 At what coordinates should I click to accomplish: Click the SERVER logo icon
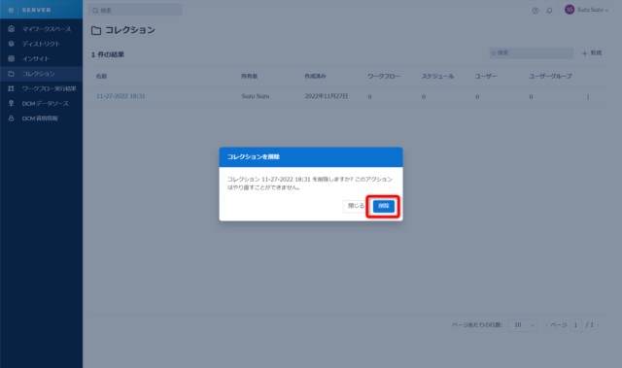coord(11,10)
